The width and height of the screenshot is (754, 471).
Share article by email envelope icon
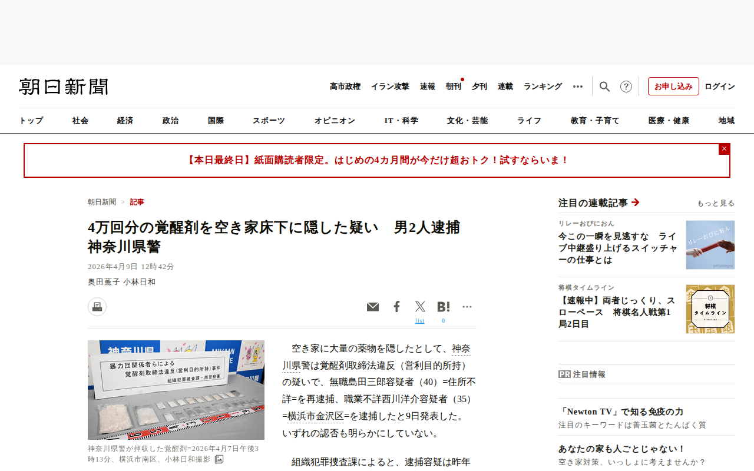(x=373, y=307)
